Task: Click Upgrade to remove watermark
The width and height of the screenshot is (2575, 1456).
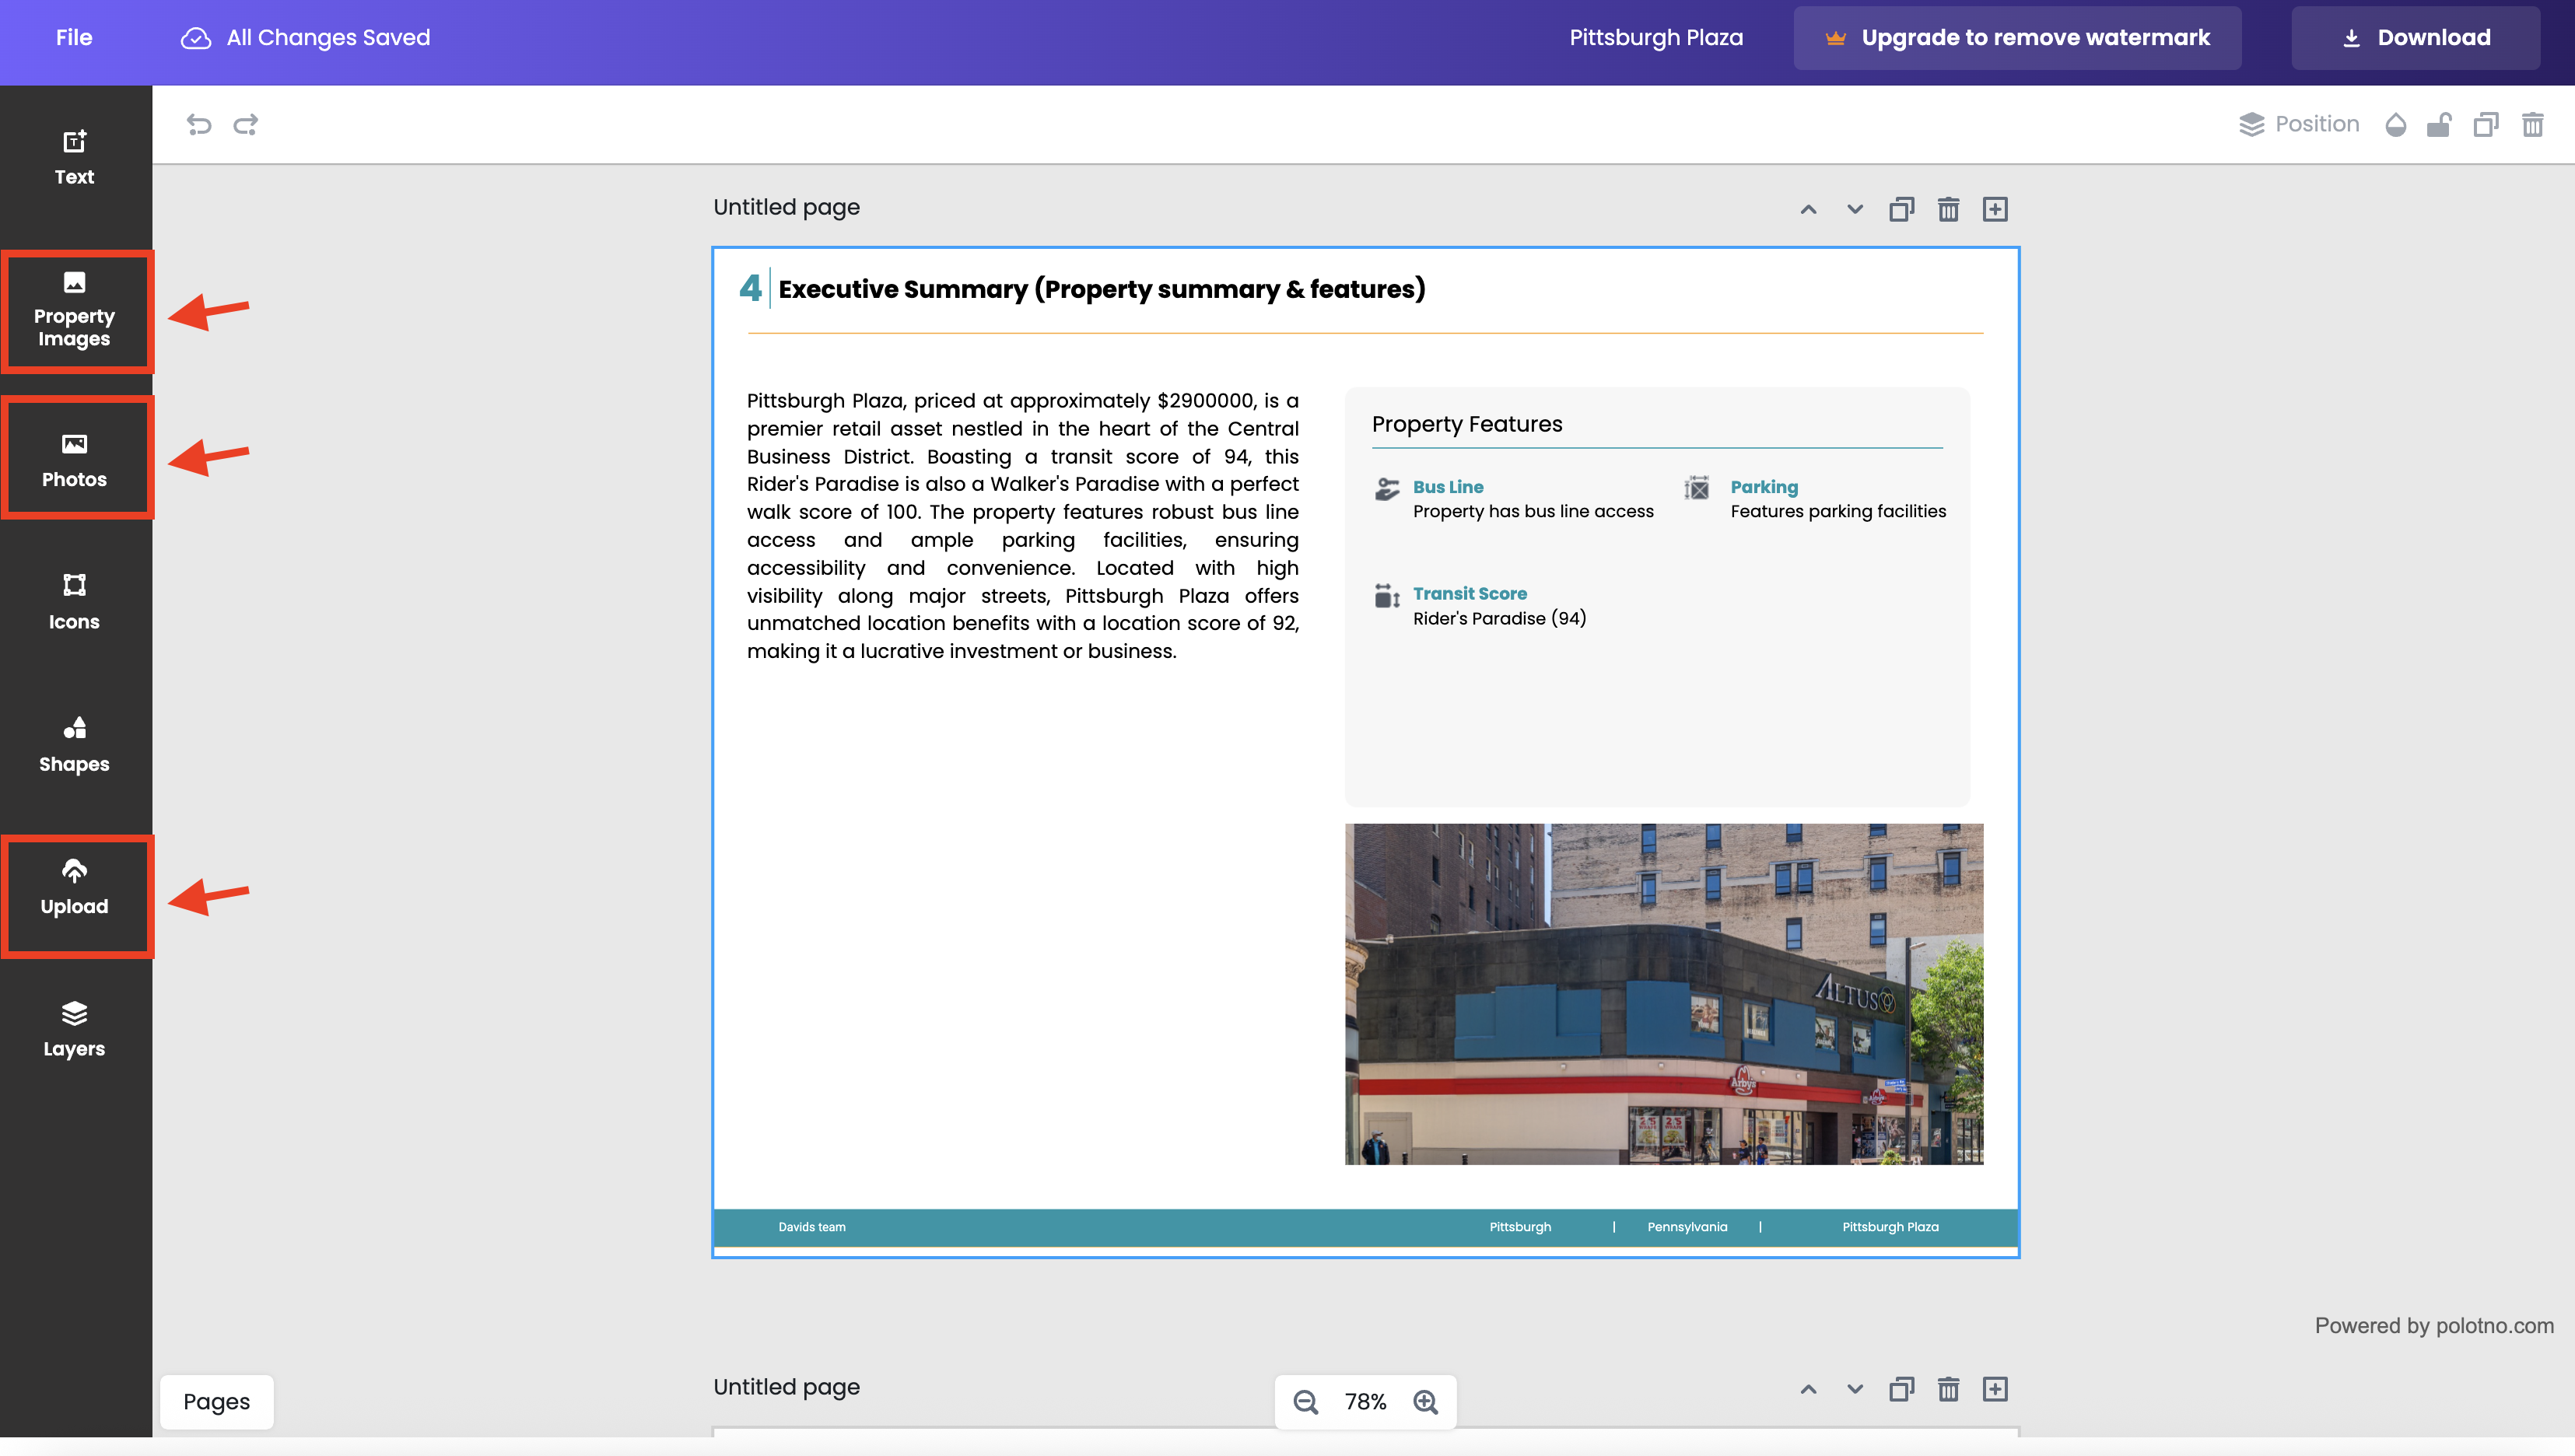Action: coord(2017,38)
